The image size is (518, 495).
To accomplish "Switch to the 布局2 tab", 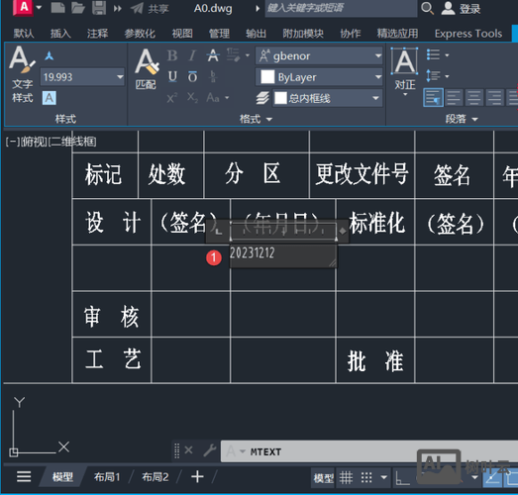I will click(x=155, y=477).
